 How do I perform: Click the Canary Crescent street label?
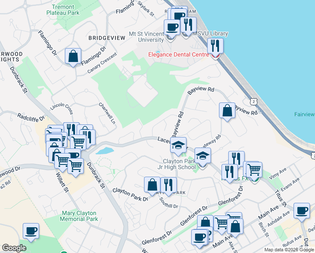click(x=102, y=63)
